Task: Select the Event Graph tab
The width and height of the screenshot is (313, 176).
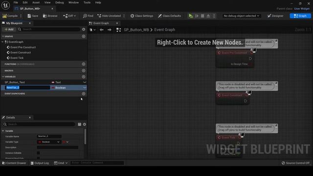Action: pos(101,23)
